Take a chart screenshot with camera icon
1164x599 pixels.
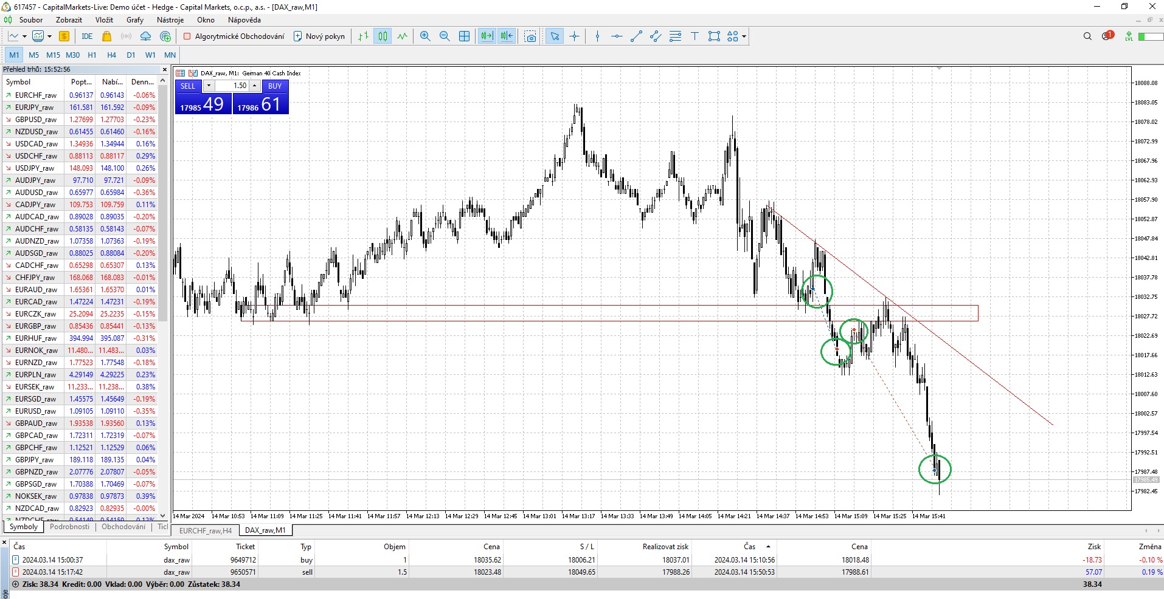pos(530,36)
